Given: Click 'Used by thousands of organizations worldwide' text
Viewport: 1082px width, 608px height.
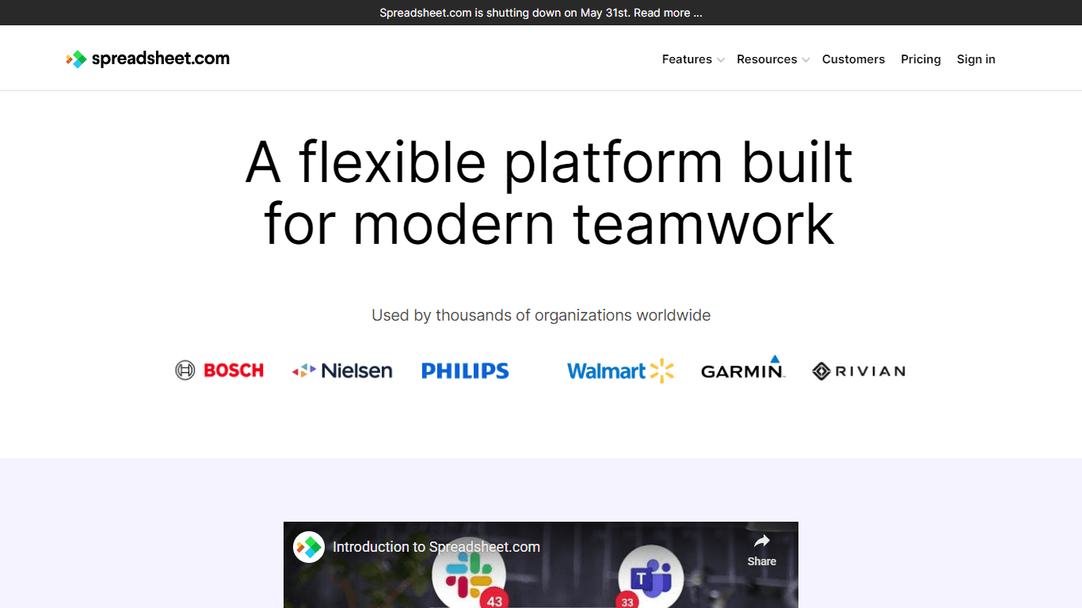Looking at the screenshot, I should click(541, 315).
